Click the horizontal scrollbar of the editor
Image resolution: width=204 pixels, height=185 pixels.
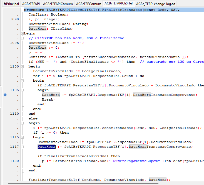pyautogui.click(x=83, y=184)
